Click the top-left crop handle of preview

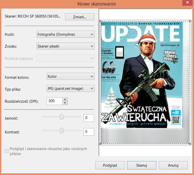point(101,21)
